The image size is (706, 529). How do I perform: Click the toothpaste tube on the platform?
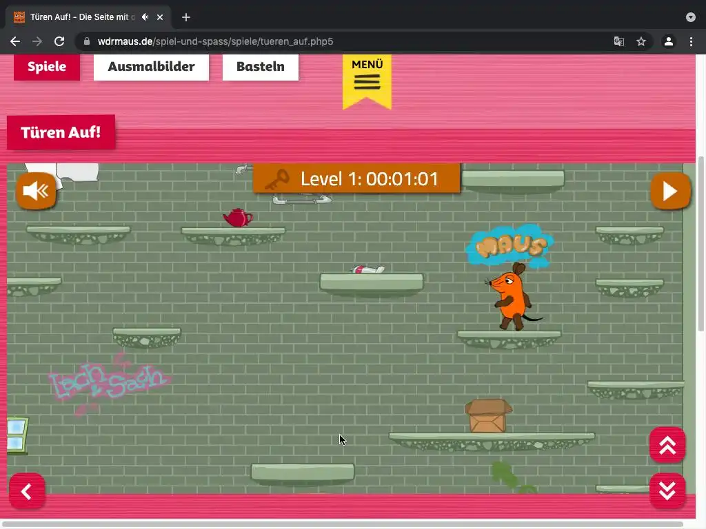coord(368,269)
